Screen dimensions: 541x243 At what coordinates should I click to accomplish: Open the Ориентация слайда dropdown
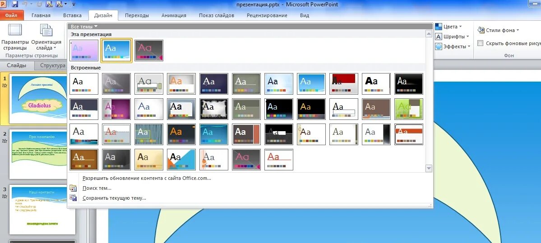[46, 37]
